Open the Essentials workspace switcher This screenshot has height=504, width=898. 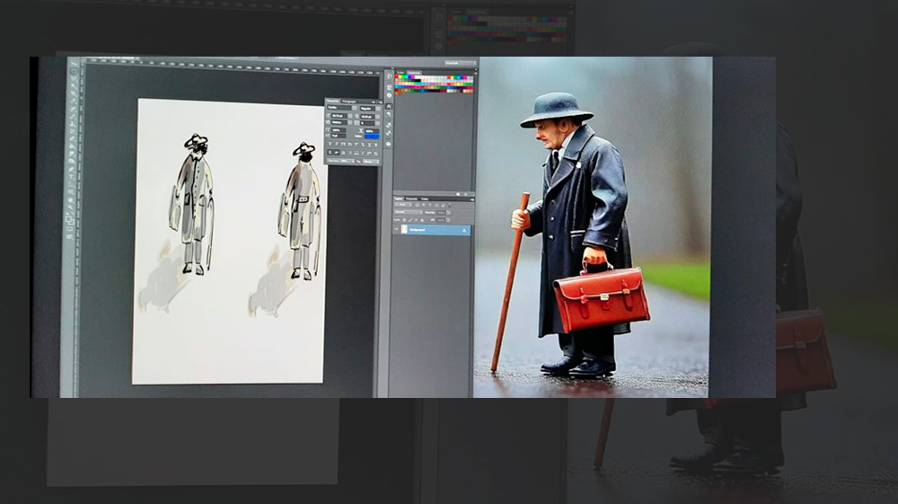point(459,64)
